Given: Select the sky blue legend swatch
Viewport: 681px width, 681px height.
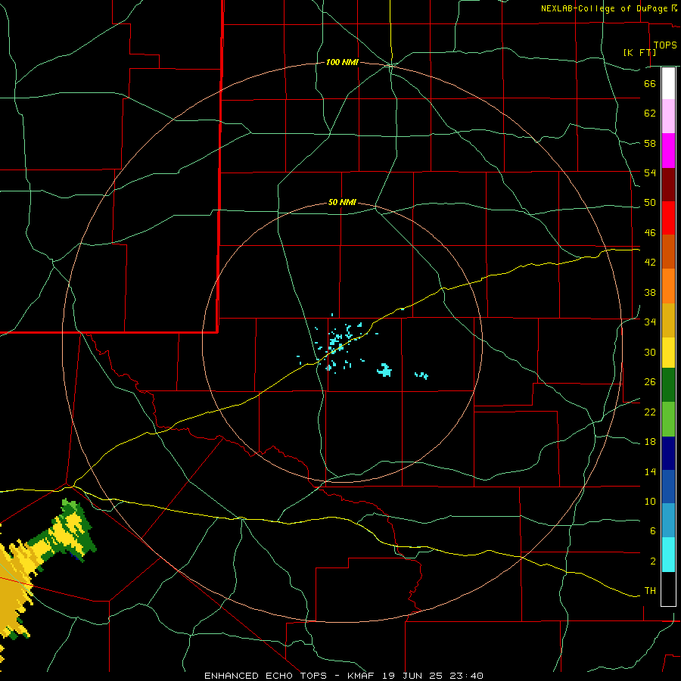Looking at the screenshot, I should point(668,520).
